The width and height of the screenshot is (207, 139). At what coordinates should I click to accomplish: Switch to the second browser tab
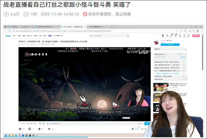pyautogui.click(x=47, y=27)
